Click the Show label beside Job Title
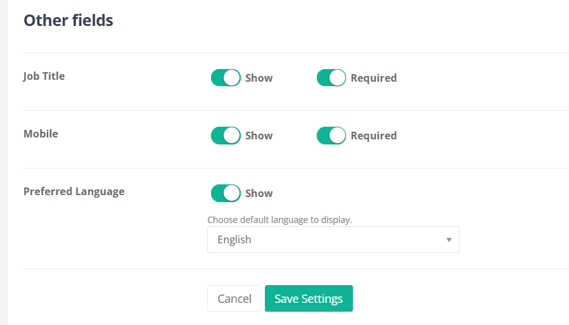The width and height of the screenshot is (569, 325). (259, 78)
